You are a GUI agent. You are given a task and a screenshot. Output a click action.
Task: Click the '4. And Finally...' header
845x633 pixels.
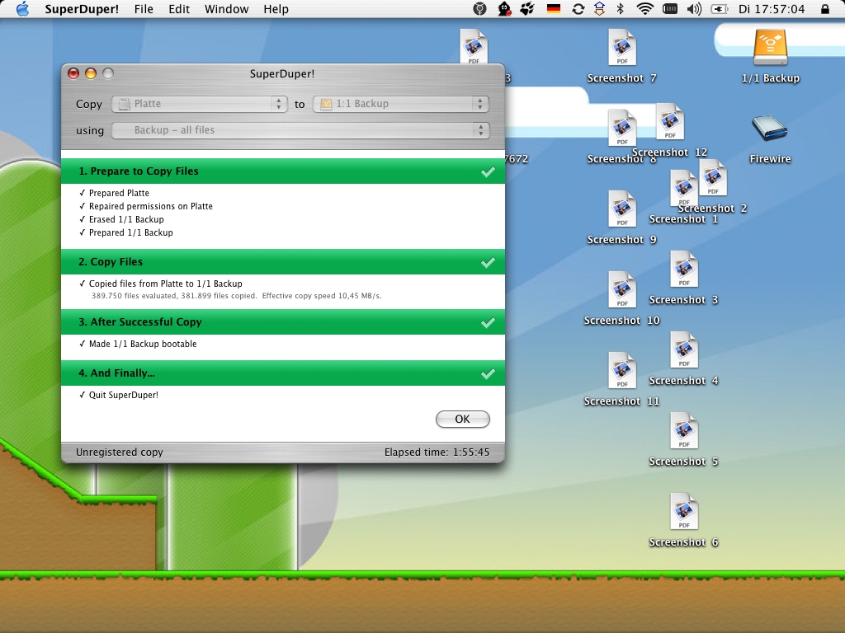point(283,373)
